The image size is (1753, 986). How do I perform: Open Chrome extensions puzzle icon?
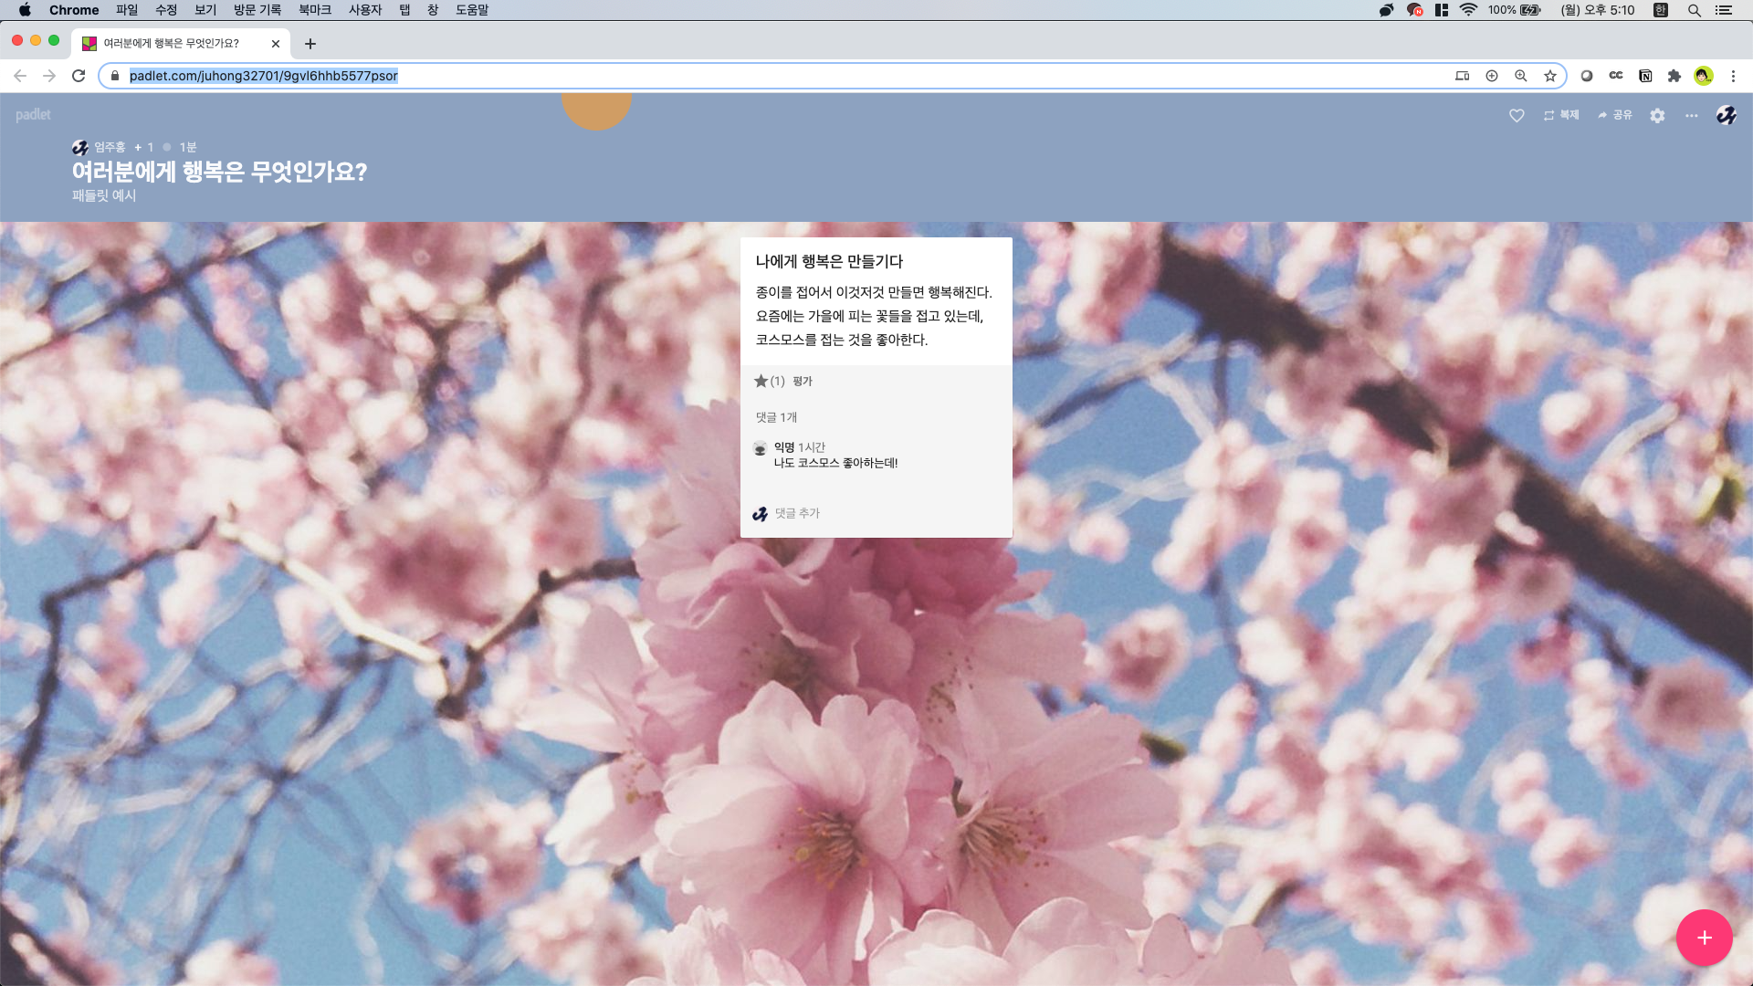pyautogui.click(x=1674, y=76)
